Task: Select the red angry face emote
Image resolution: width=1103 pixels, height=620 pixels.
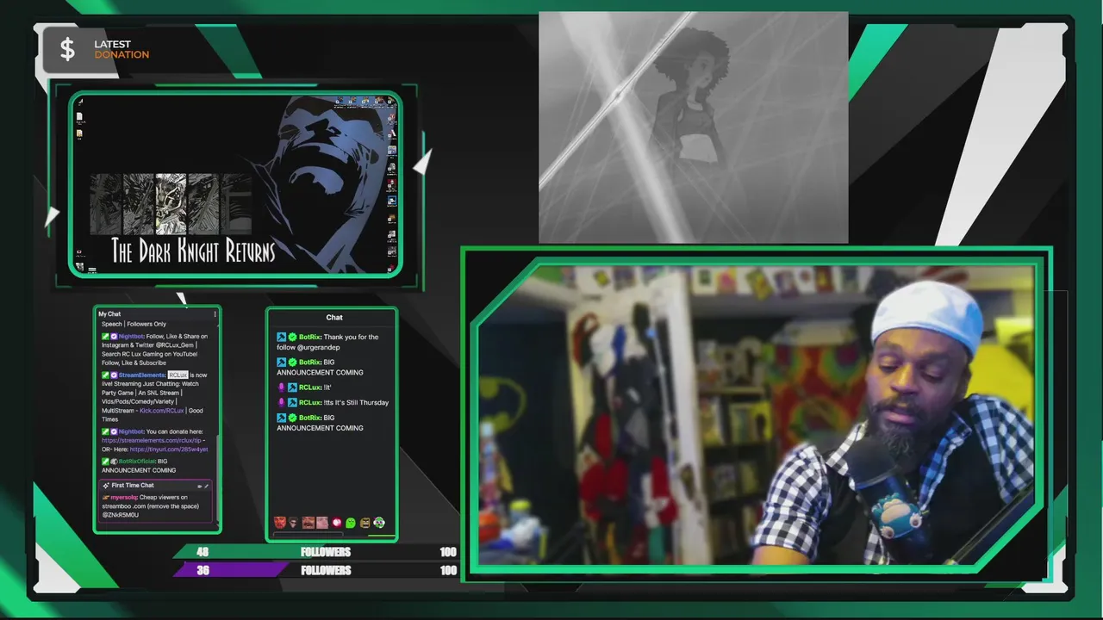Action: (x=280, y=523)
